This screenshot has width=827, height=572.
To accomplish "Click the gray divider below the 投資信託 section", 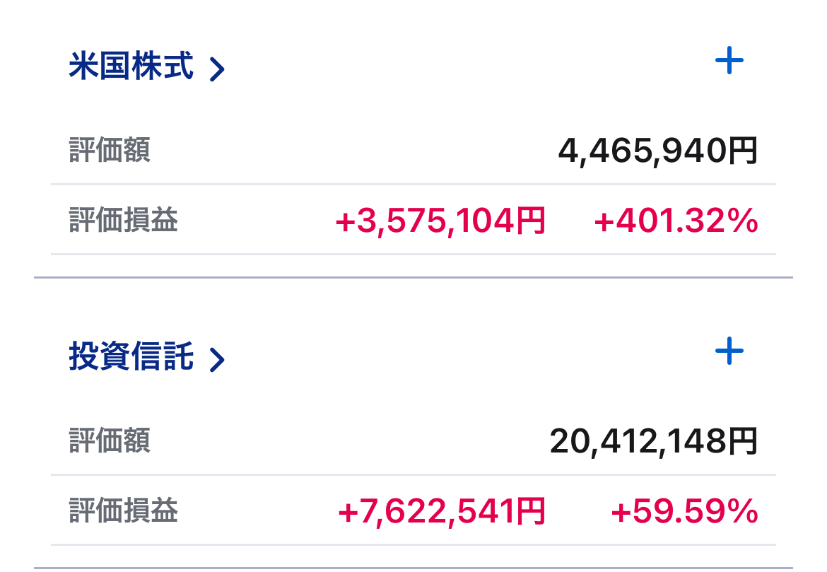I will click(413, 568).
